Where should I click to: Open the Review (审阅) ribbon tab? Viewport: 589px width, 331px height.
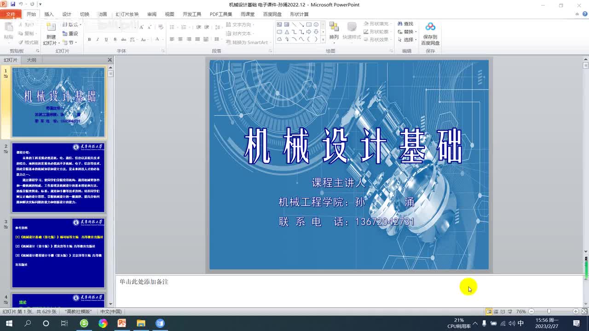(x=152, y=14)
